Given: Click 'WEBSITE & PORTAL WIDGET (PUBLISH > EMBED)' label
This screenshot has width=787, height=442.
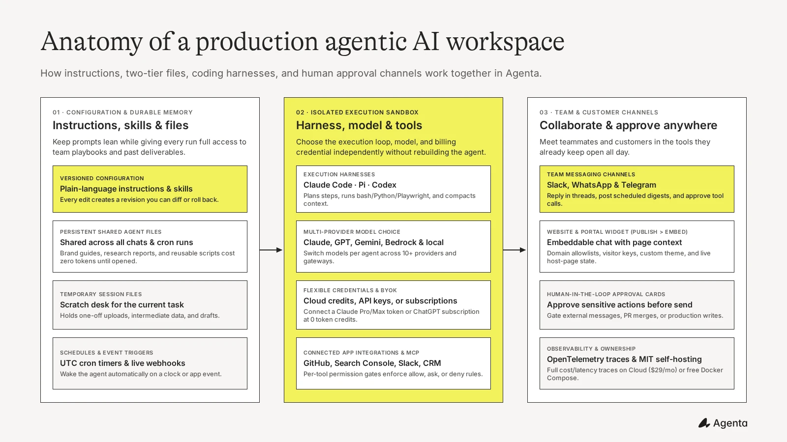Looking at the screenshot, I should pyautogui.click(x=617, y=232).
